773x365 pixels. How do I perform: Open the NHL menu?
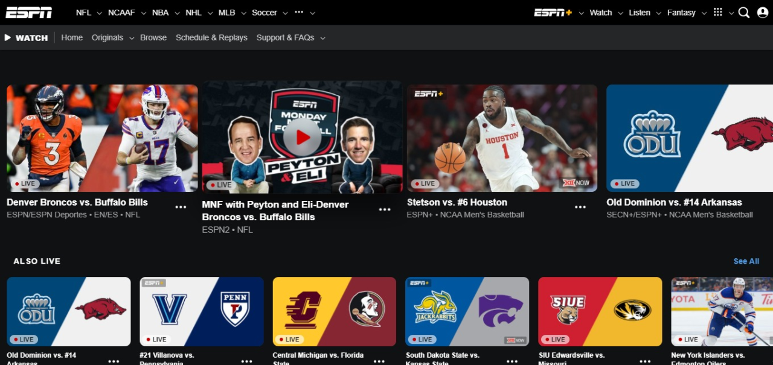pyautogui.click(x=194, y=13)
